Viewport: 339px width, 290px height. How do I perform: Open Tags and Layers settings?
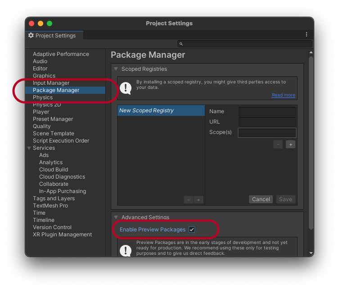pyautogui.click(x=54, y=198)
